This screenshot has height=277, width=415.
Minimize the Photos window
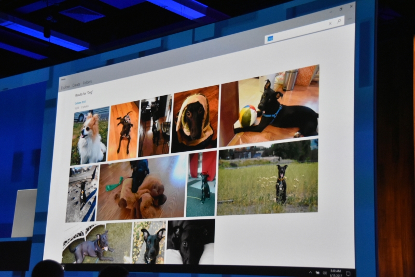[x=331, y=12]
